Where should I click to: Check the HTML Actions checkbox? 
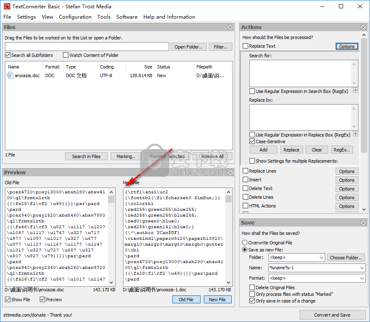point(245,206)
